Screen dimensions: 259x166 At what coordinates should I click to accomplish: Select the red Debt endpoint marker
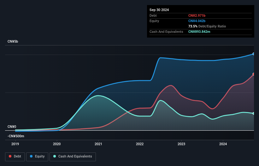[254, 74]
